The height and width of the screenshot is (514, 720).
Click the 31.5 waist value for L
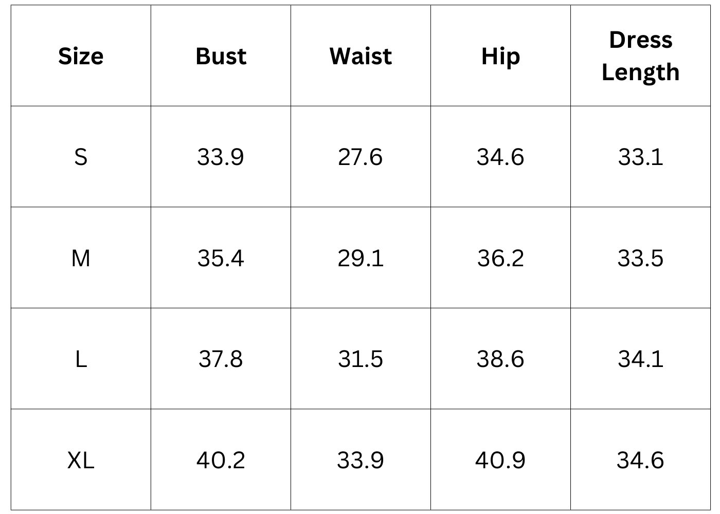(x=361, y=359)
